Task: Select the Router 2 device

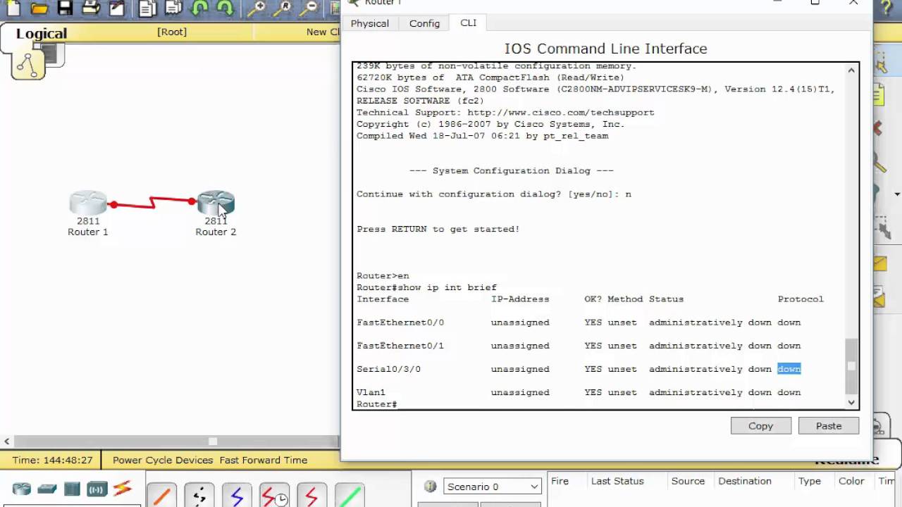Action: [216, 204]
